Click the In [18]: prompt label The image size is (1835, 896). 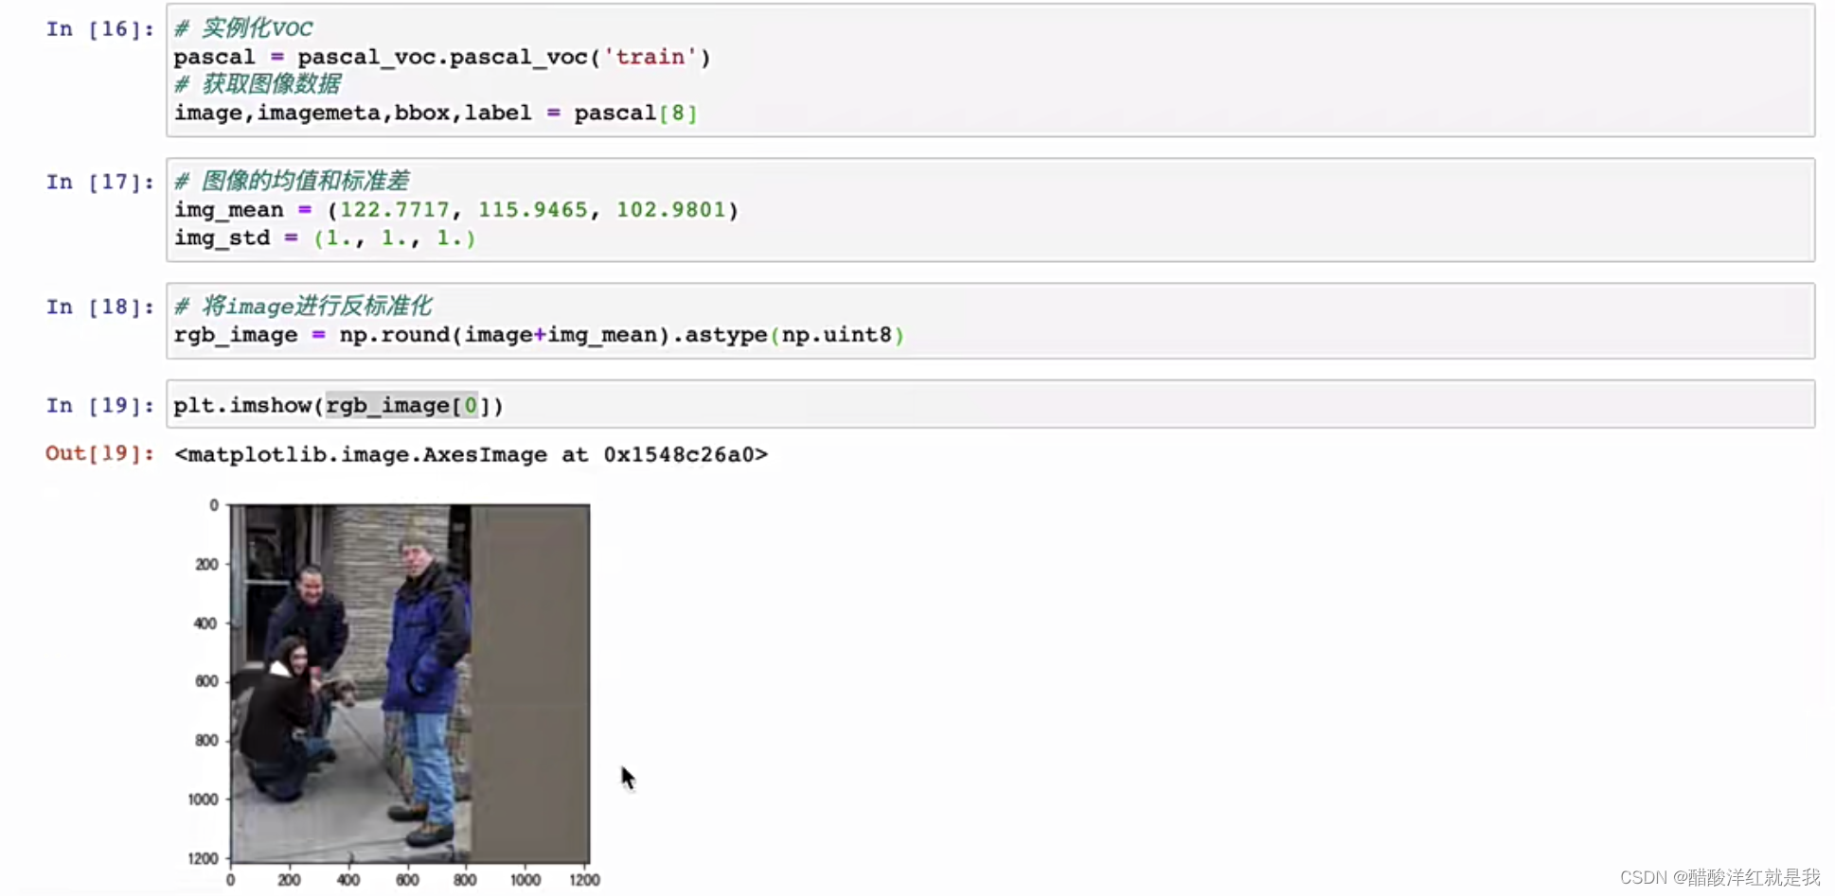click(99, 307)
